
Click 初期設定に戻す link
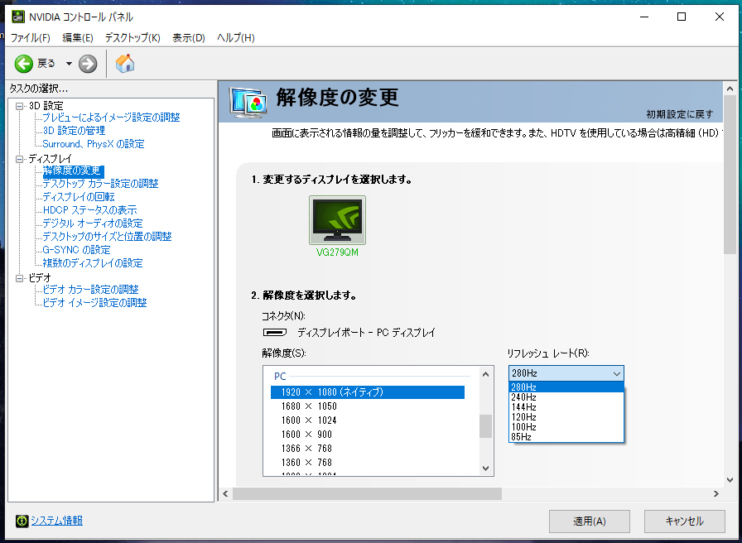680,114
